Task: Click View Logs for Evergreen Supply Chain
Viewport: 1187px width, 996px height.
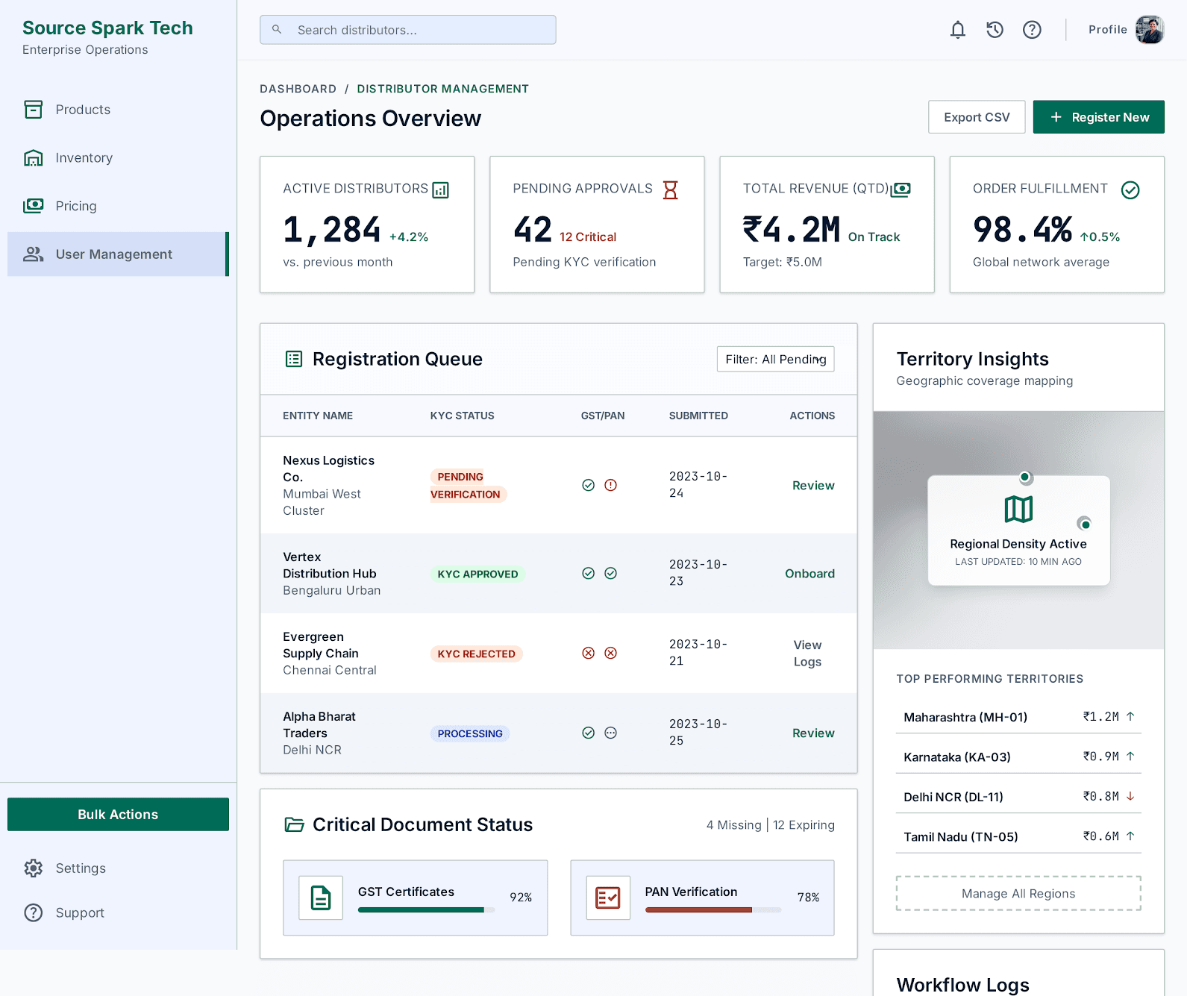Action: click(807, 653)
